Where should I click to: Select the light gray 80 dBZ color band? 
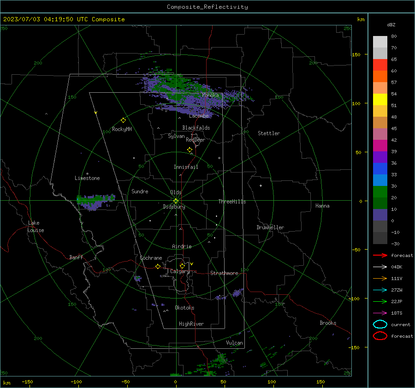click(x=380, y=42)
